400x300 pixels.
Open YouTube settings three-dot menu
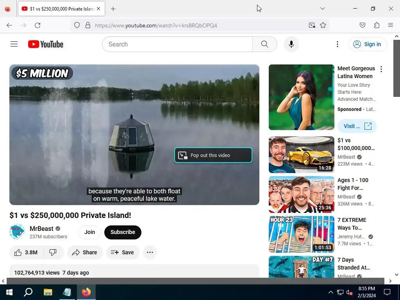[337, 44]
